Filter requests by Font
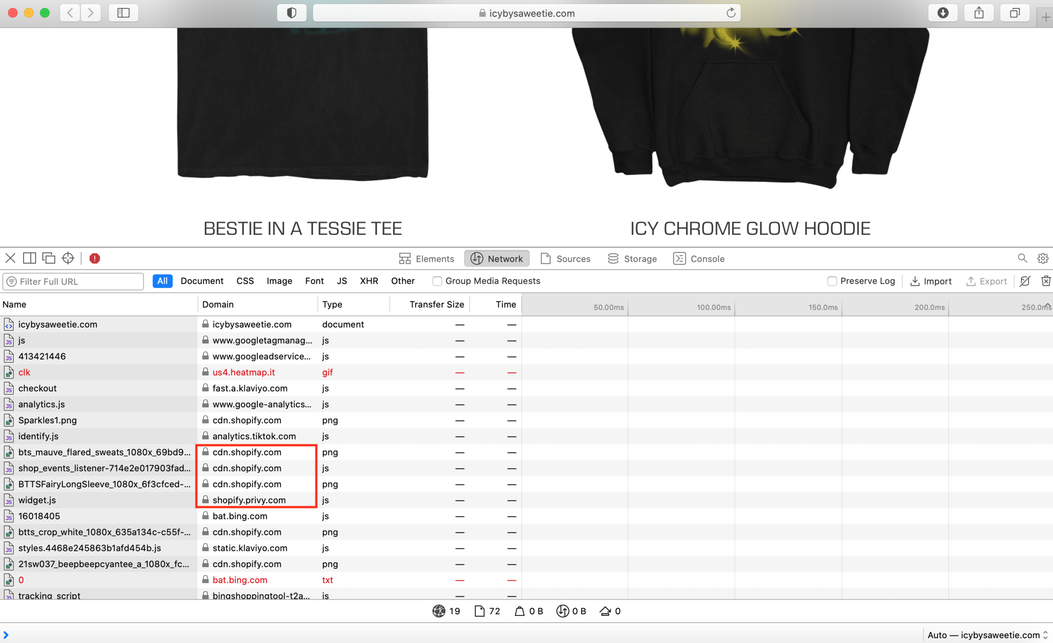The height and width of the screenshot is (643, 1053). pos(314,281)
